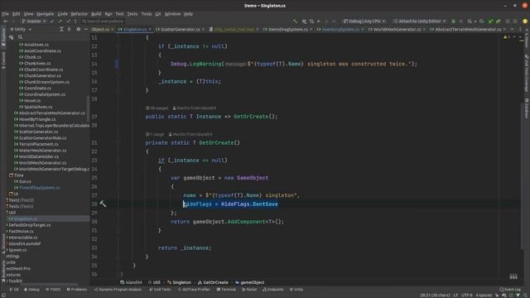Open Navigate menu
The image size is (530, 298).
click(x=45, y=14)
